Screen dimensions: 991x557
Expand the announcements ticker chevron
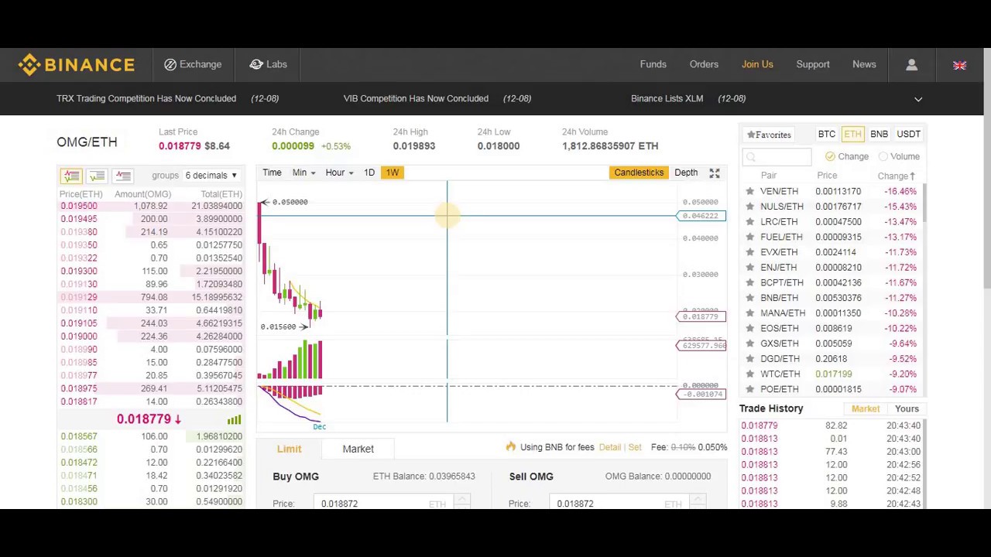(918, 99)
